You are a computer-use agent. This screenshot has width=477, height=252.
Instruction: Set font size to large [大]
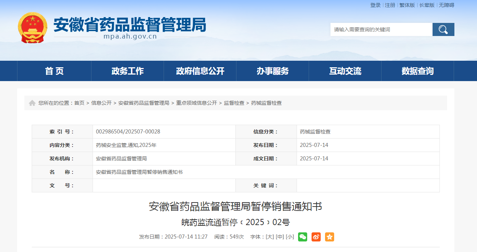click(270, 237)
